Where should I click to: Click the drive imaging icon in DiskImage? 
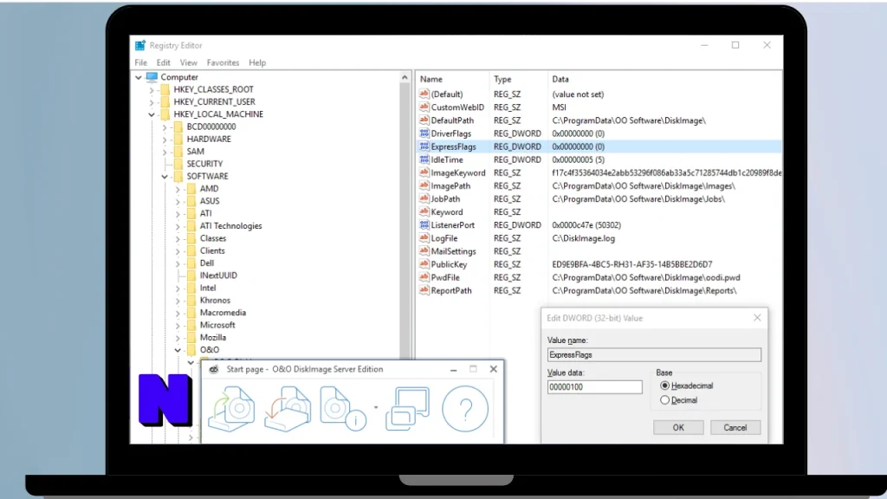point(231,409)
